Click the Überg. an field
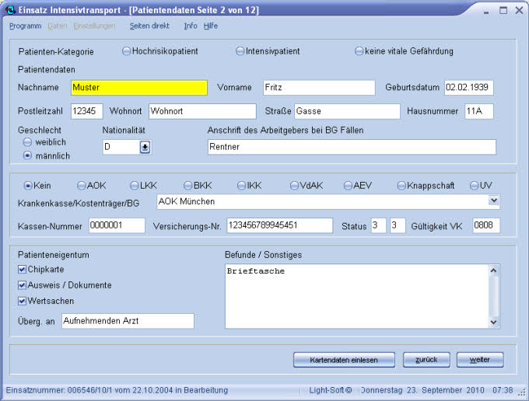The height and width of the screenshot is (401, 529). [128, 321]
